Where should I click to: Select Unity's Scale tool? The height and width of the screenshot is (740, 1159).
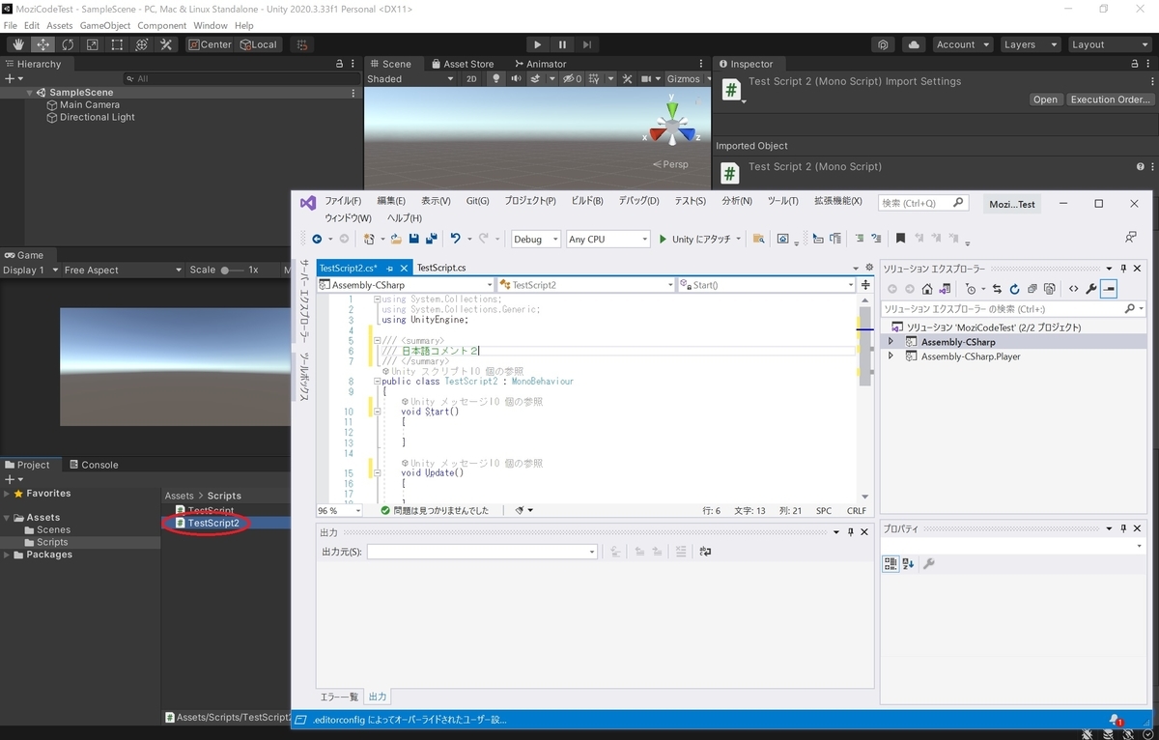coord(93,44)
